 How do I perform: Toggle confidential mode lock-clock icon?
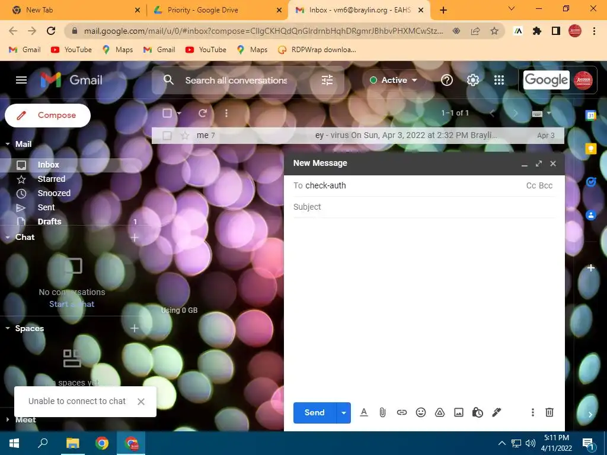pos(477,412)
